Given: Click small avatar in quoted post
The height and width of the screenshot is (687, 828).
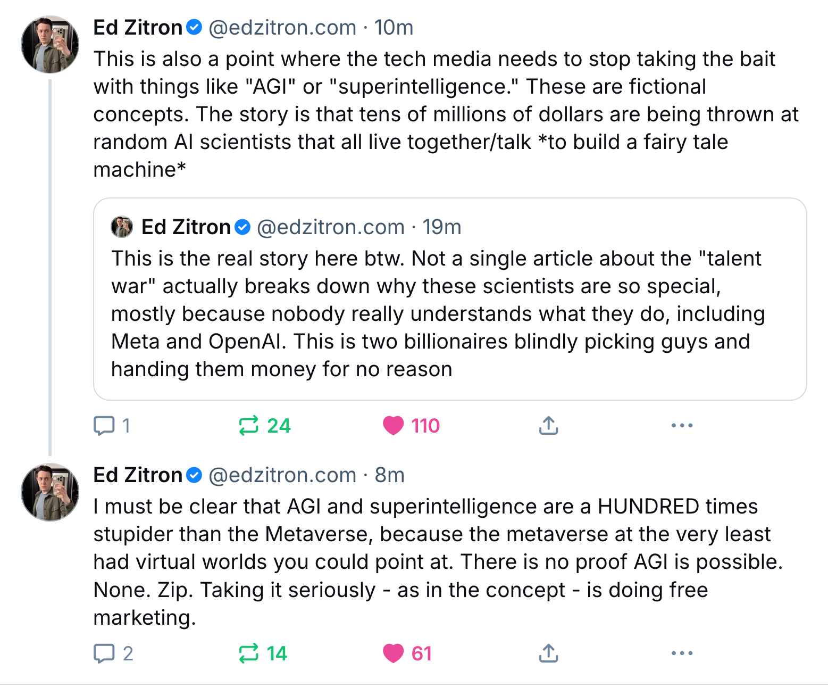Looking at the screenshot, I should pyautogui.click(x=122, y=227).
